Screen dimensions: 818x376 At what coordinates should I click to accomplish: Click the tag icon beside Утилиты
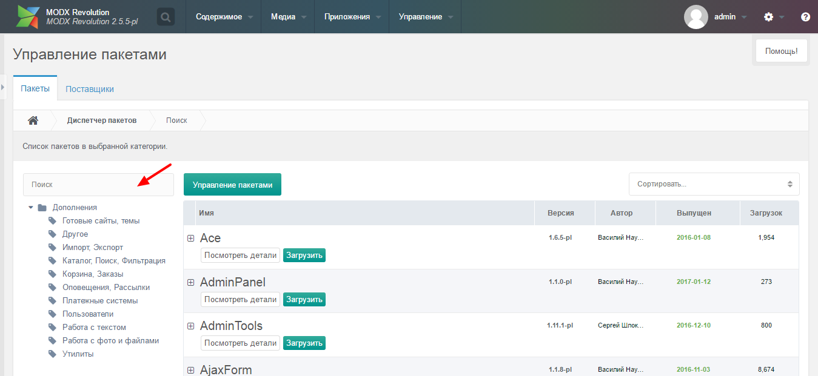click(x=52, y=354)
